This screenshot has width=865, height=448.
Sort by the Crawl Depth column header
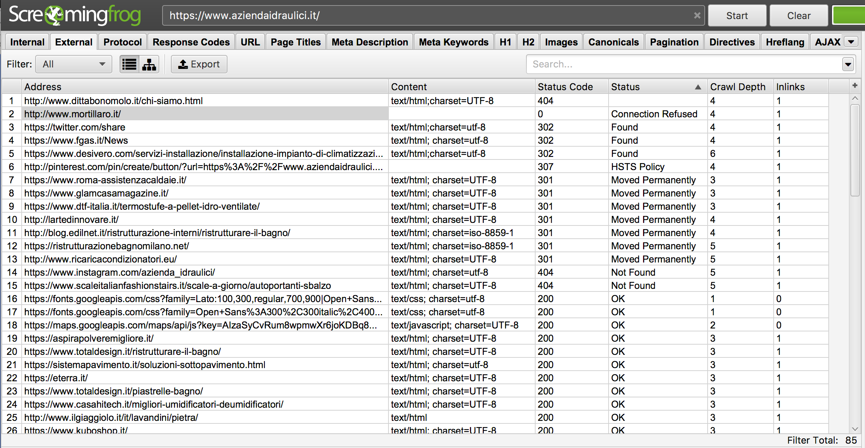[x=741, y=87]
